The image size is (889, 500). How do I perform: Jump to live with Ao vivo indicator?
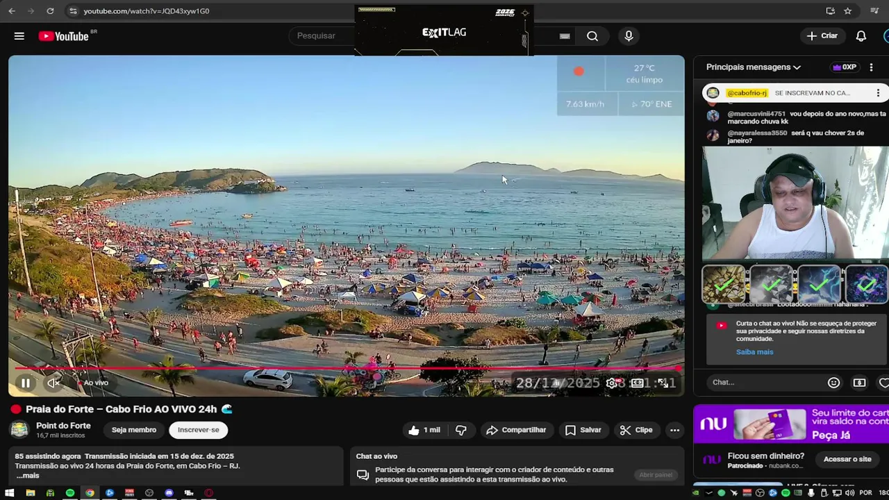[93, 383]
